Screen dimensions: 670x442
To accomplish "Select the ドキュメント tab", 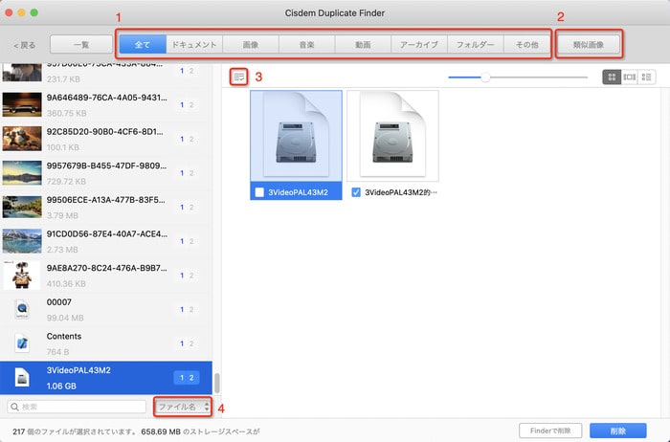I will point(193,44).
